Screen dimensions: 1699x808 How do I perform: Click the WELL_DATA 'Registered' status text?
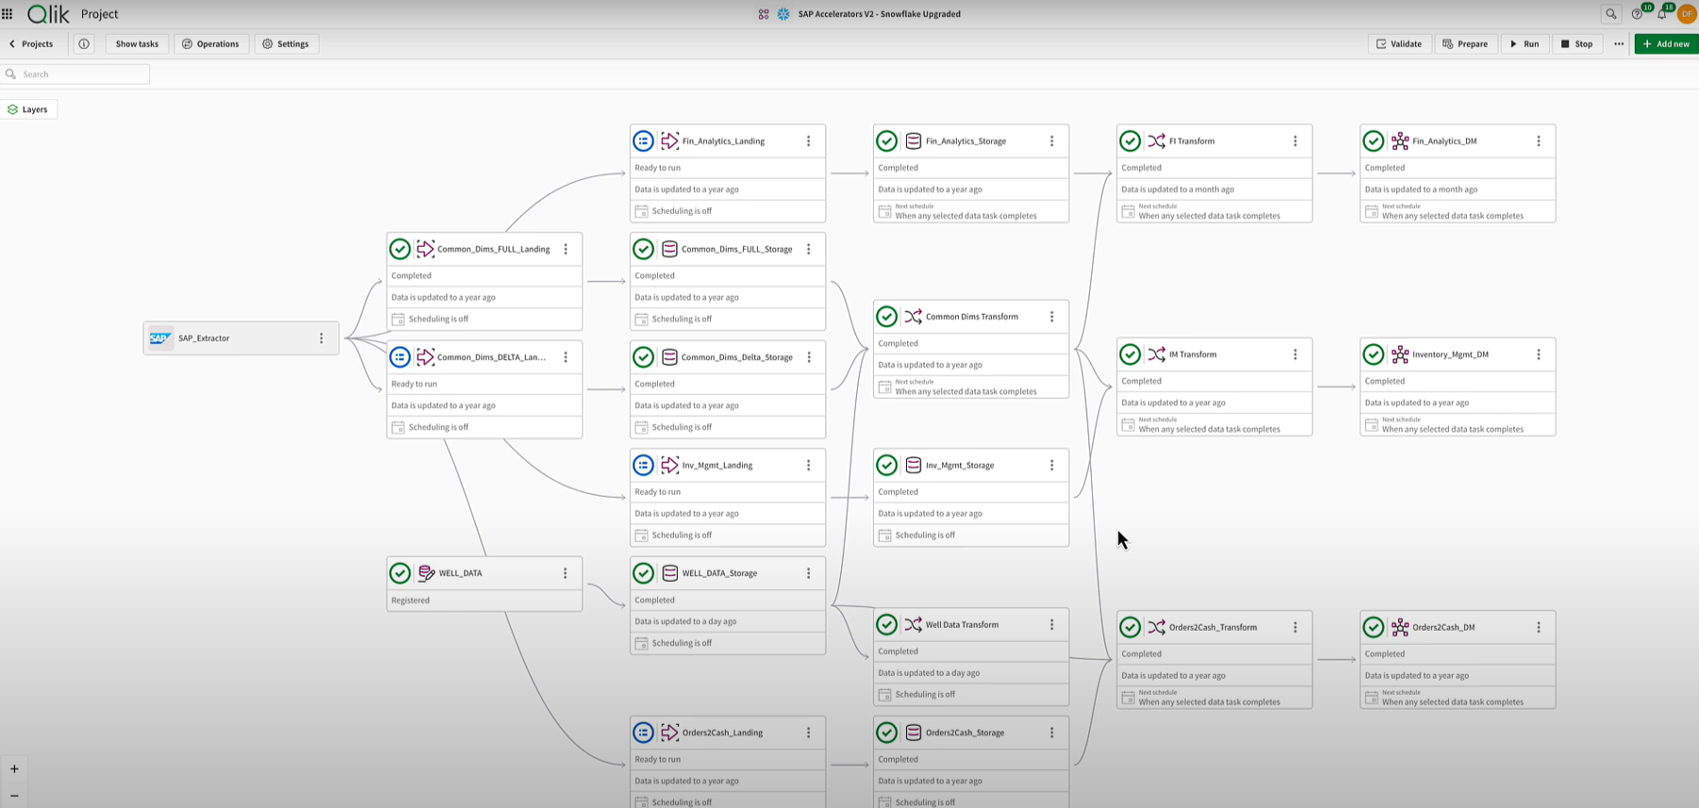click(x=410, y=601)
